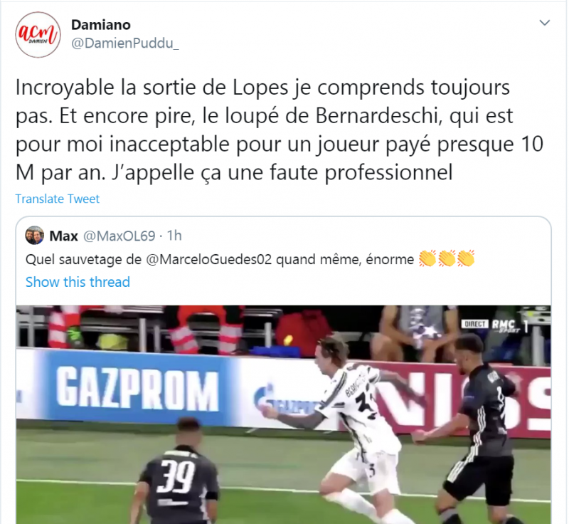Image resolution: width=569 pixels, height=524 pixels.
Task: Open Damiano's ACM profile avatar
Action: pyautogui.click(x=38, y=34)
